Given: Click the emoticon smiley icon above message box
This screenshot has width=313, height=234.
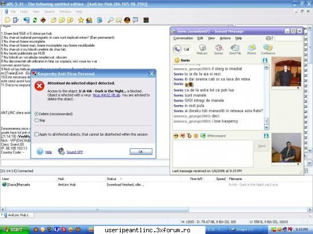Looking at the screenshot, I should click(176, 136).
